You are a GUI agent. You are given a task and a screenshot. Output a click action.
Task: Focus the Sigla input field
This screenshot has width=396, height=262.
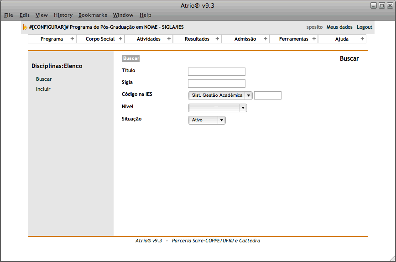point(217,84)
